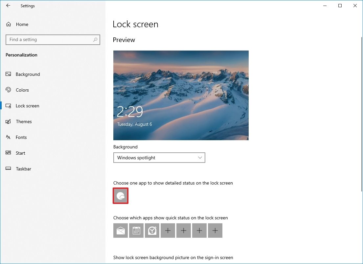This screenshot has height=264, width=363.
Task: Click the search magnifier in Find a setting
Action: point(95,39)
